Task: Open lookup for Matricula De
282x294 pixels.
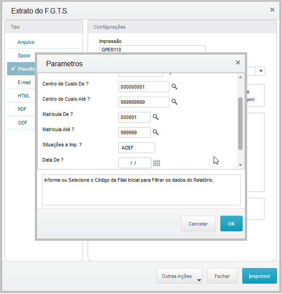Action: 156,117
